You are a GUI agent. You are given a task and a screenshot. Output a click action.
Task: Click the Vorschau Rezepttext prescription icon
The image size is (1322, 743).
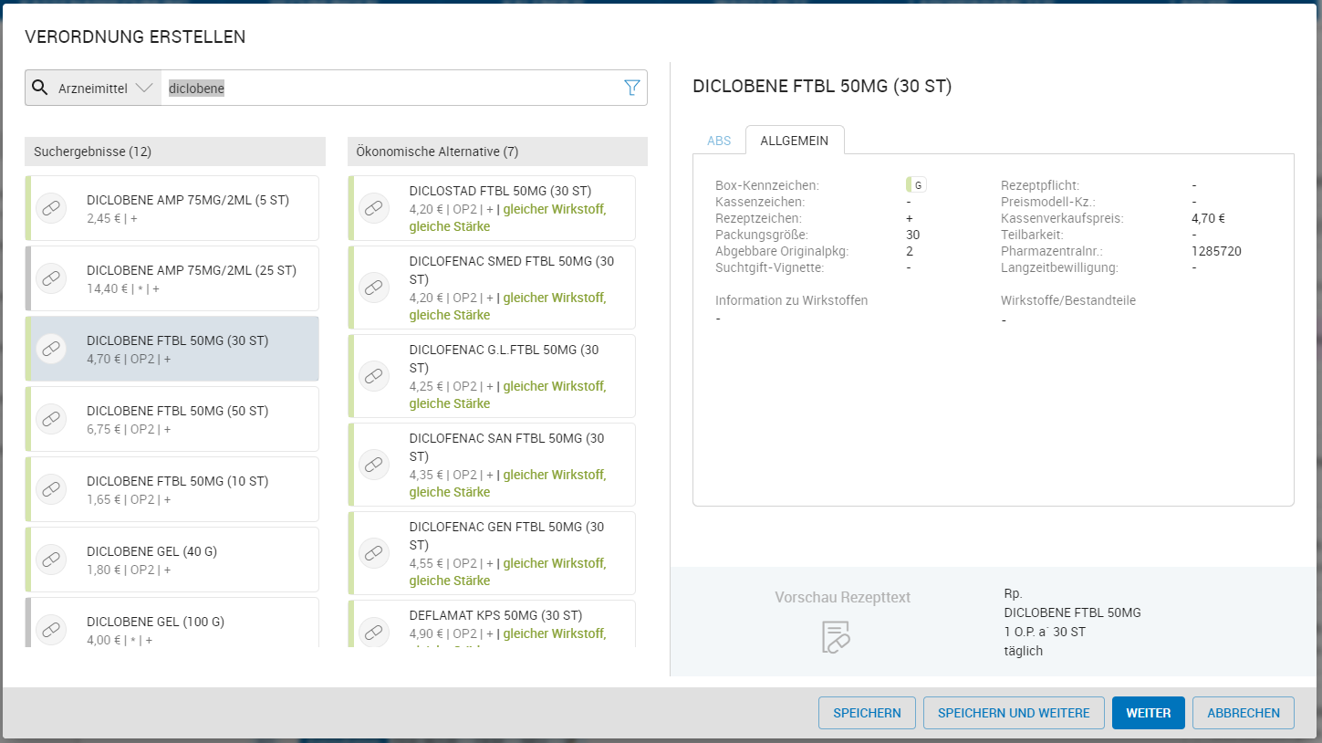(836, 636)
